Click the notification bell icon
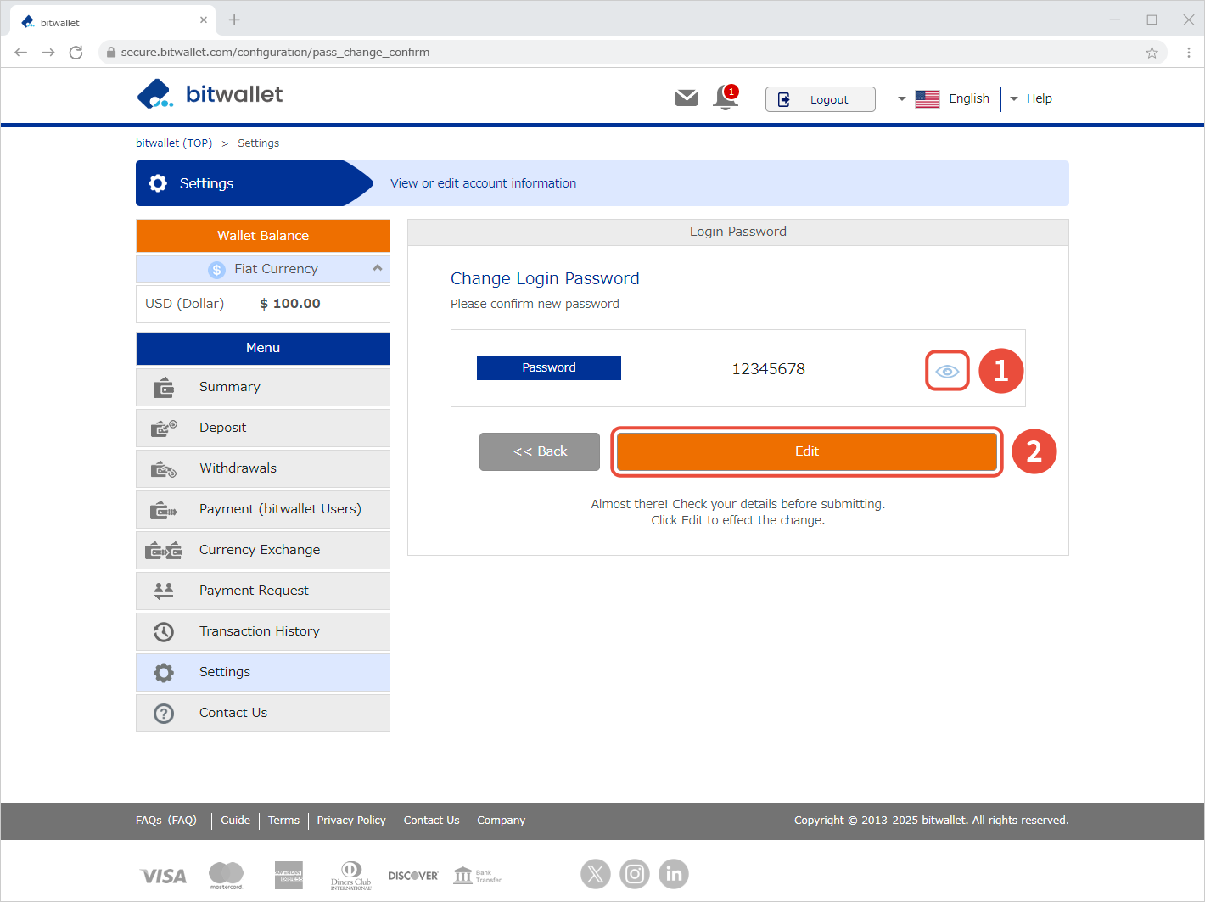This screenshot has height=902, width=1205. [x=725, y=98]
